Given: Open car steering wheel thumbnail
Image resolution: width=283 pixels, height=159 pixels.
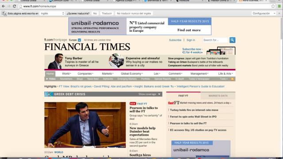Looking at the screenshot, I should click(x=116, y=61).
